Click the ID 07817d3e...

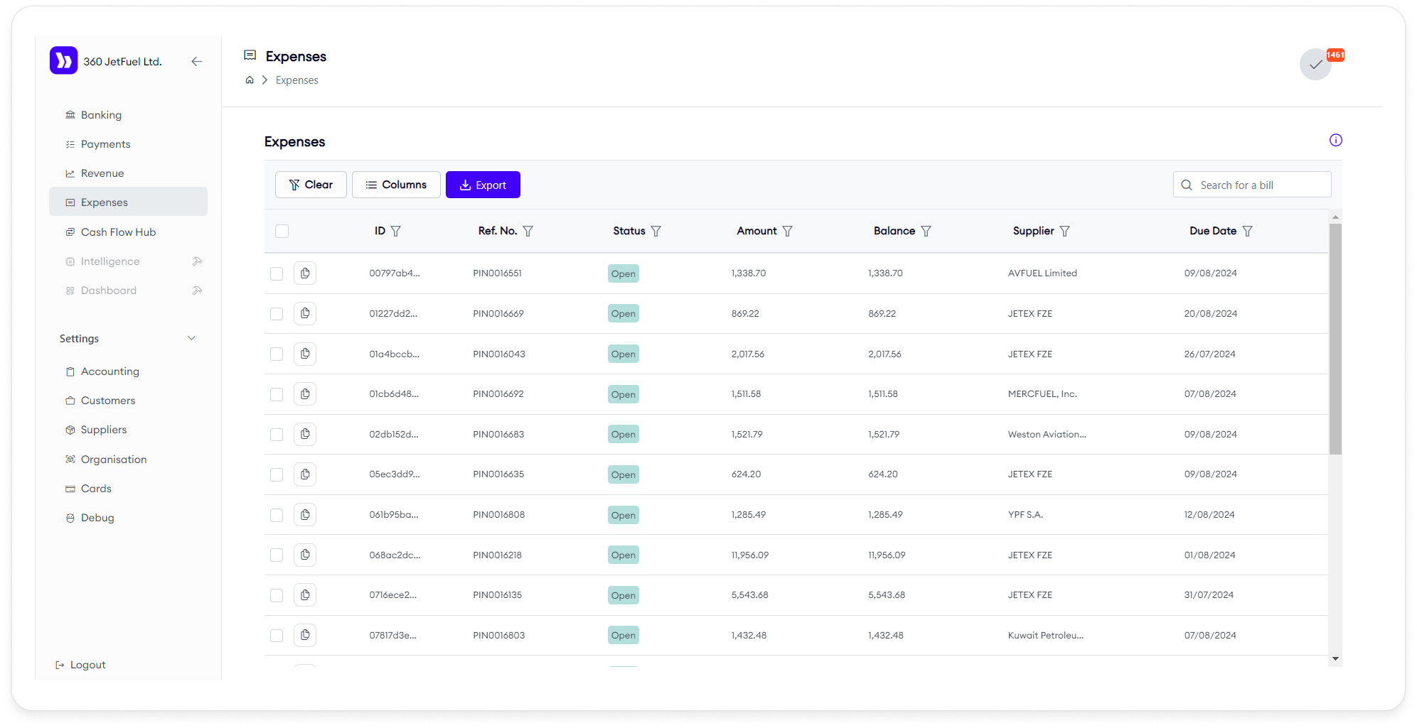[x=393, y=636]
